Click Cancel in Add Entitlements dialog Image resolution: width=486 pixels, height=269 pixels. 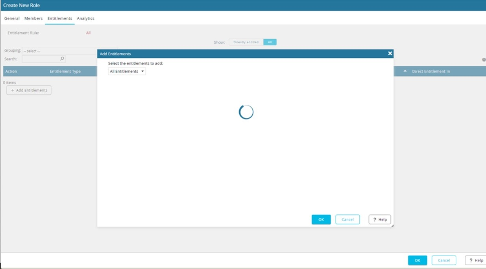pos(347,220)
